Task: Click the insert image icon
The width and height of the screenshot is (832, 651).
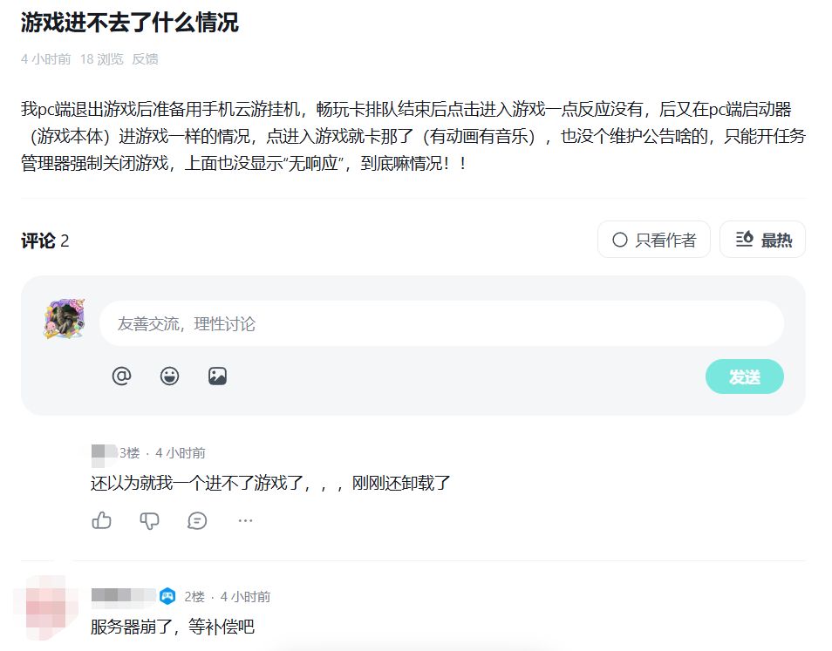Action: tap(217, 376)
